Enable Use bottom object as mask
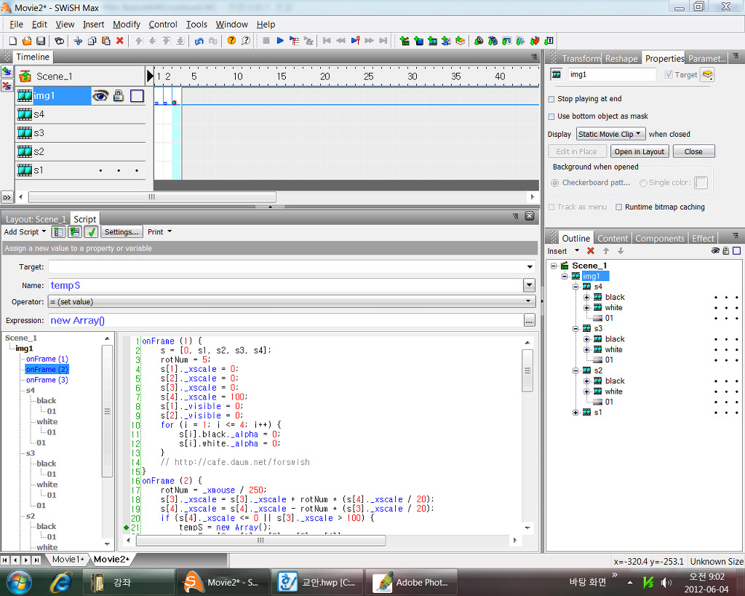 click(551, 116)
